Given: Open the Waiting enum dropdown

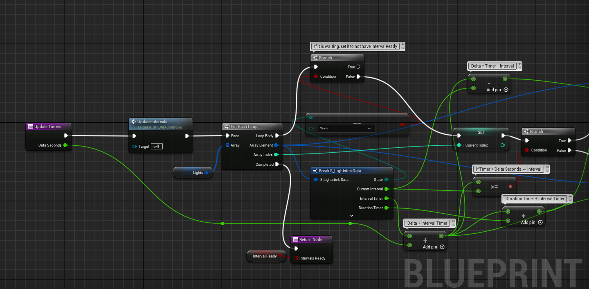Looking at the screenshot, I should pyautogui.click(x=346, y=129).
